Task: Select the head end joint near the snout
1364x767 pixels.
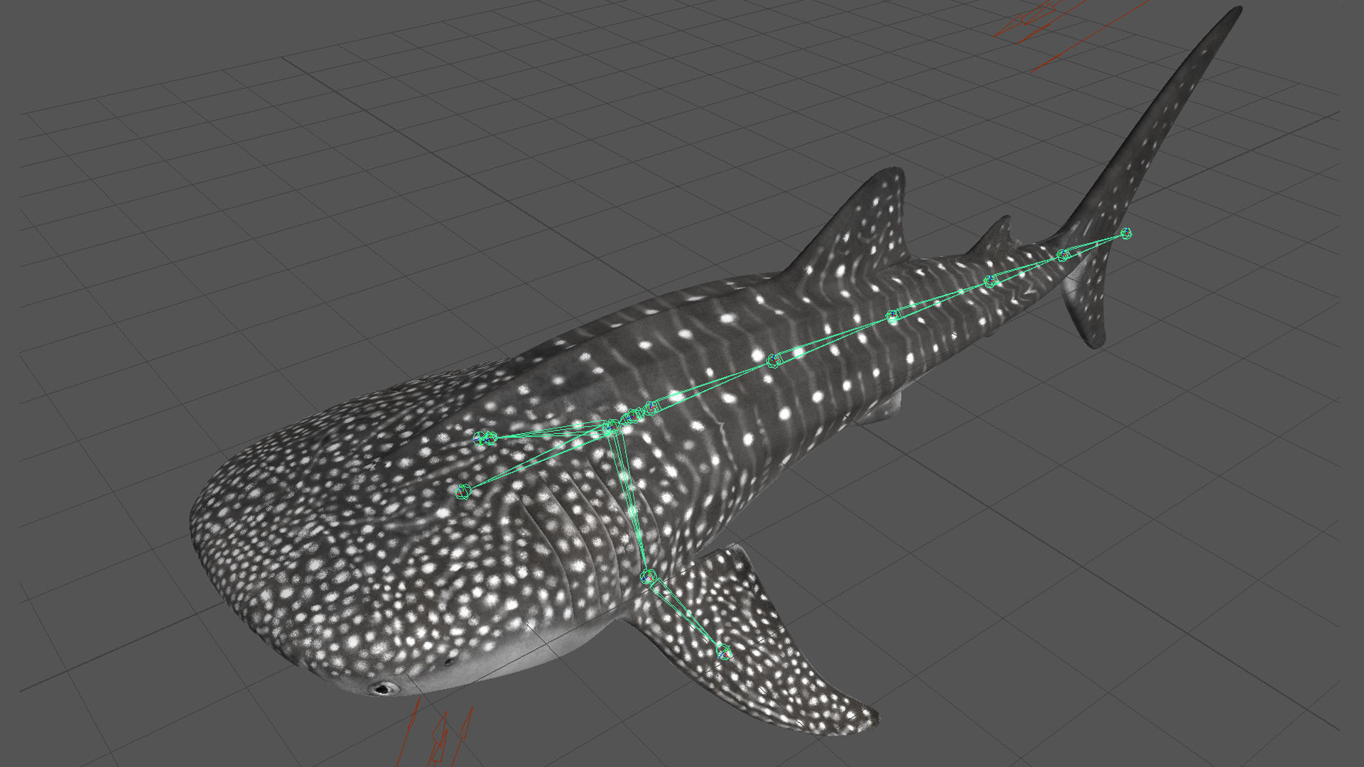Action: coord(463,491)
